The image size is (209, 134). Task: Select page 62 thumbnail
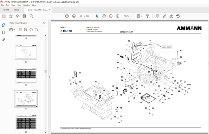pyautogui.click(x=26, y=99)
